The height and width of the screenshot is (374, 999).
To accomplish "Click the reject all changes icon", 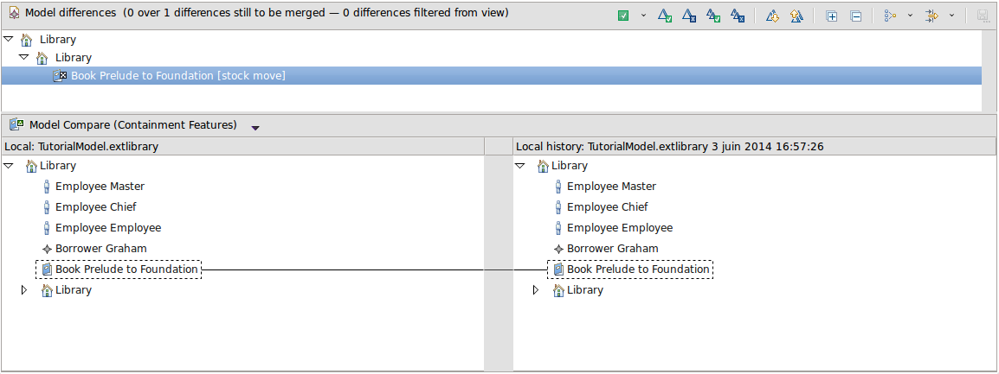I will coord(738,16).
